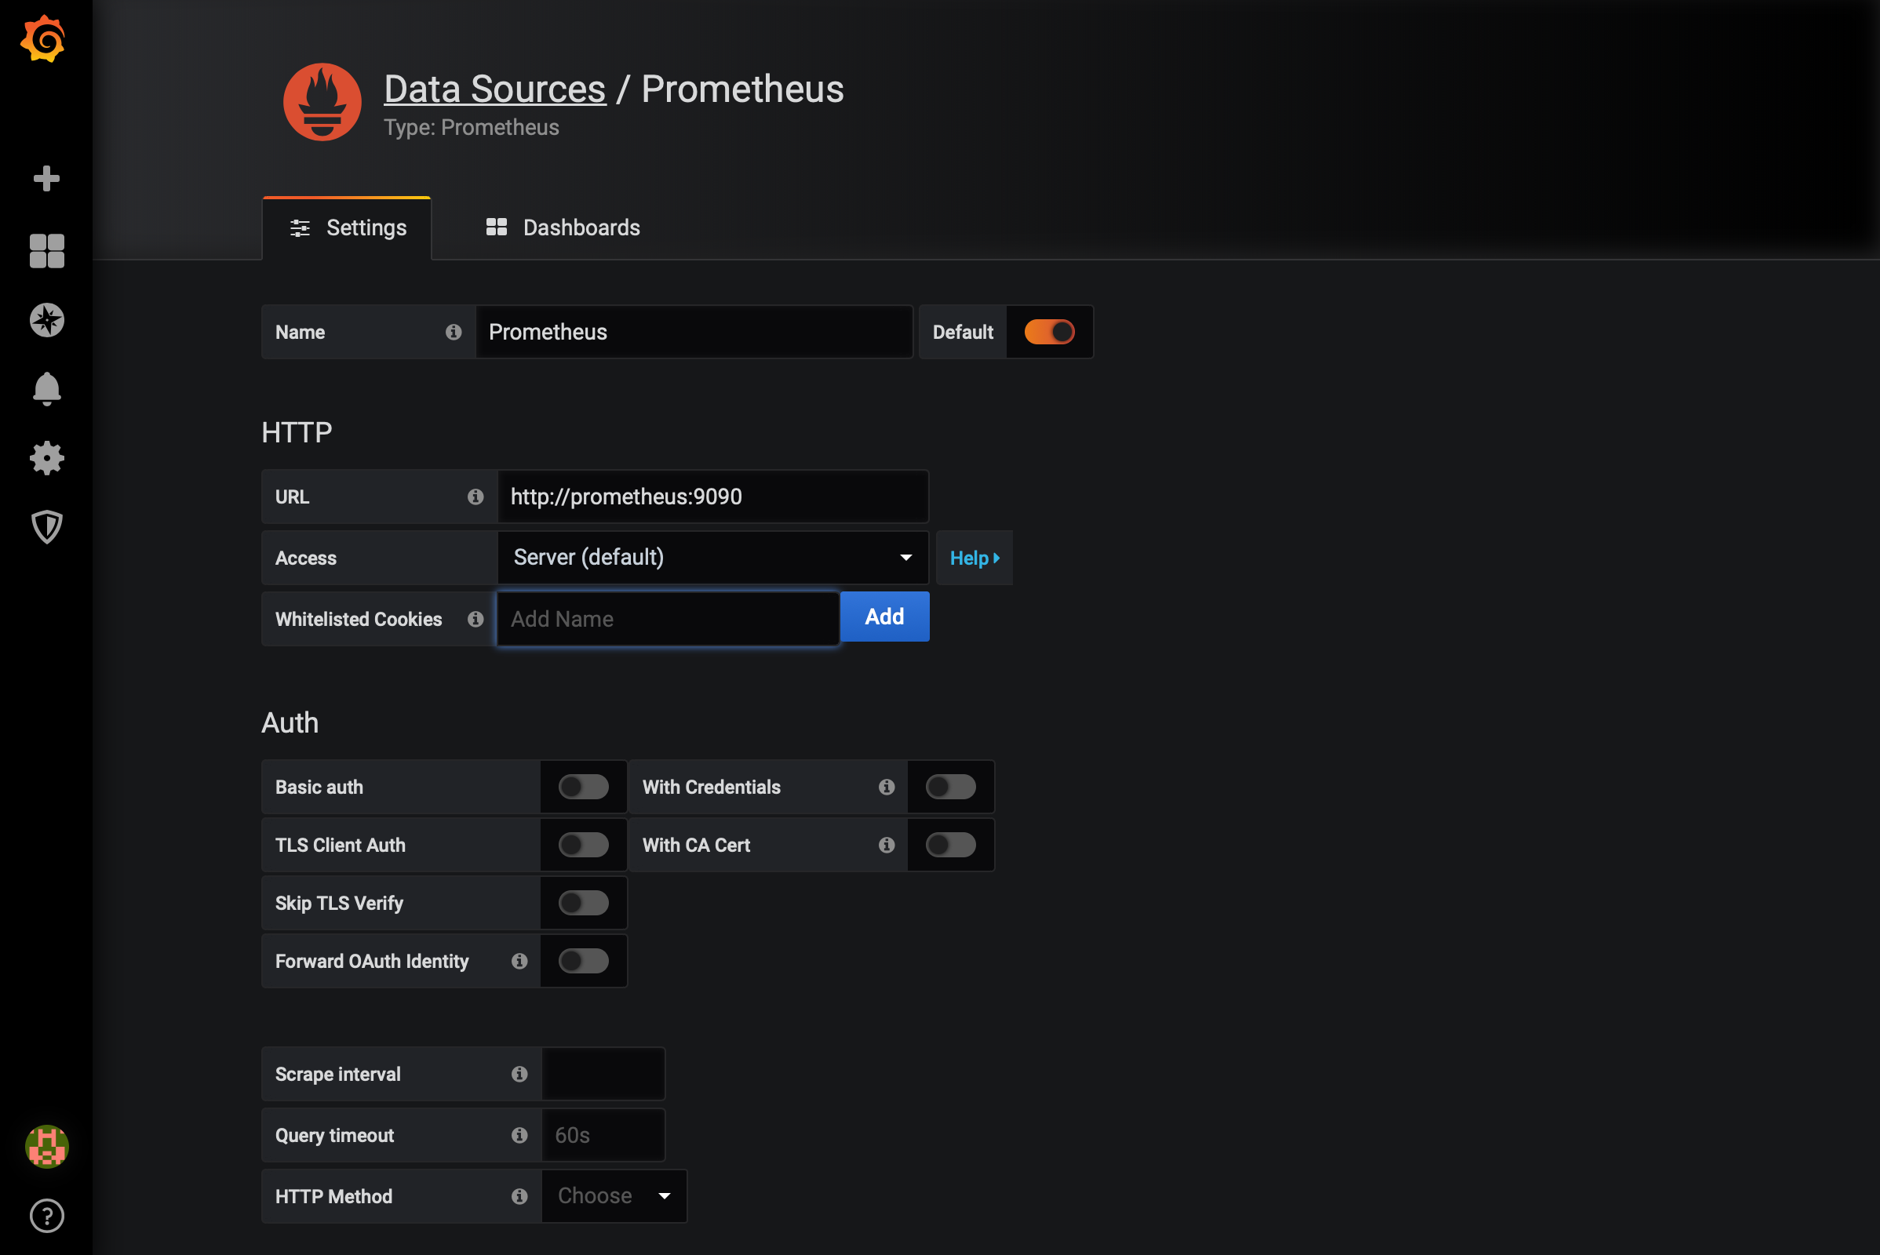Viewport: 1880px width, 1255px height.
Task: Select the Settings tab
Action: [348, 228]
